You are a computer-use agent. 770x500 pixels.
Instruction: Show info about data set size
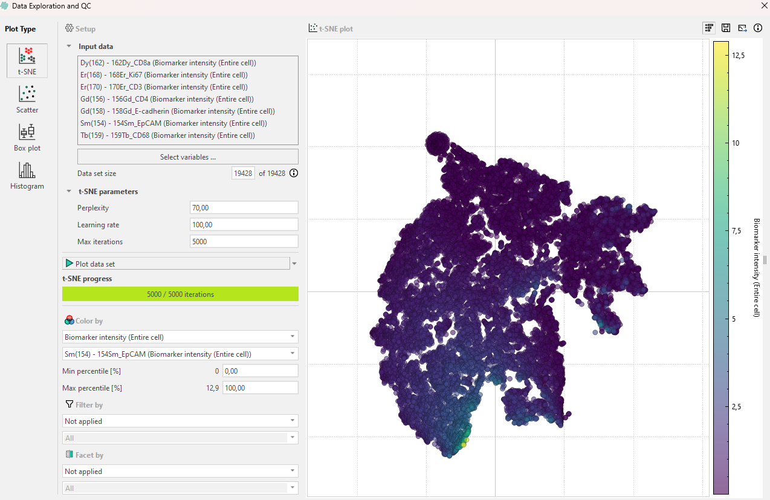tap(294, 173)
